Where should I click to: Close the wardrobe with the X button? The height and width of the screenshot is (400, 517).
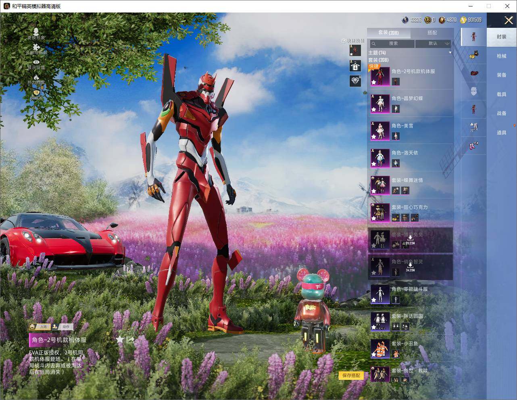click(509, 20)
